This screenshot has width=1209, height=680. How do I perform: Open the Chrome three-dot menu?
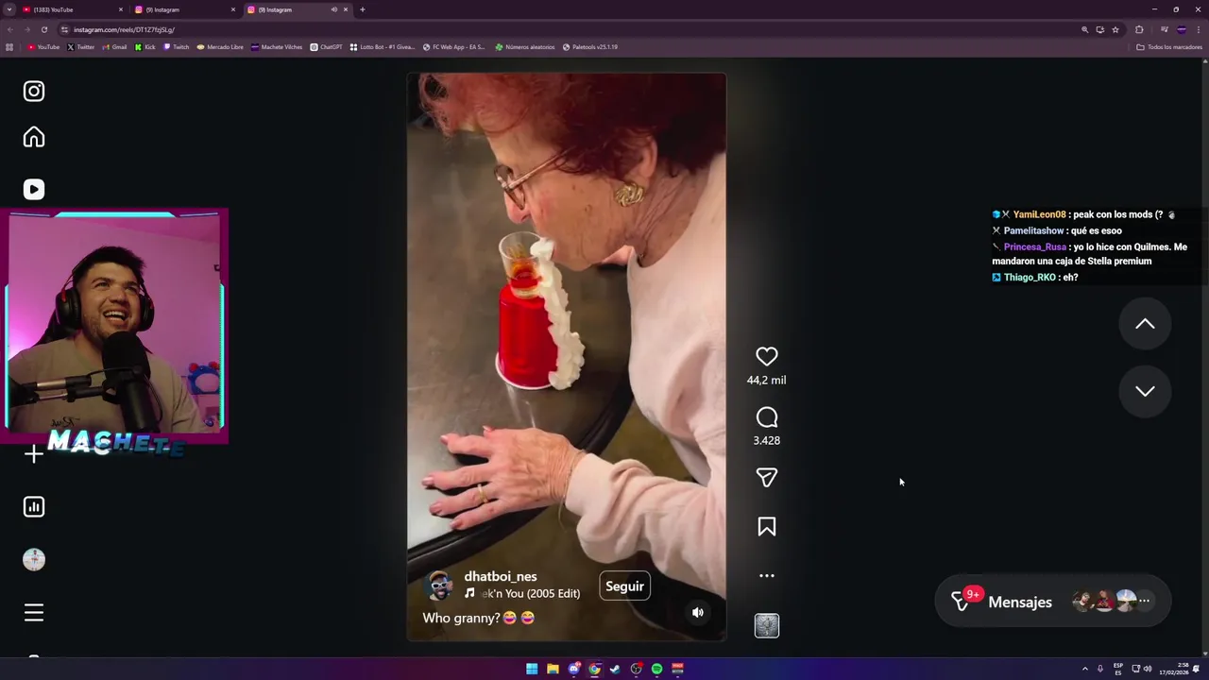[1199, 29]
